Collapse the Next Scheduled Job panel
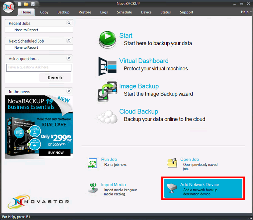Viewport: 253px width, 220px height. click(69, 41)
